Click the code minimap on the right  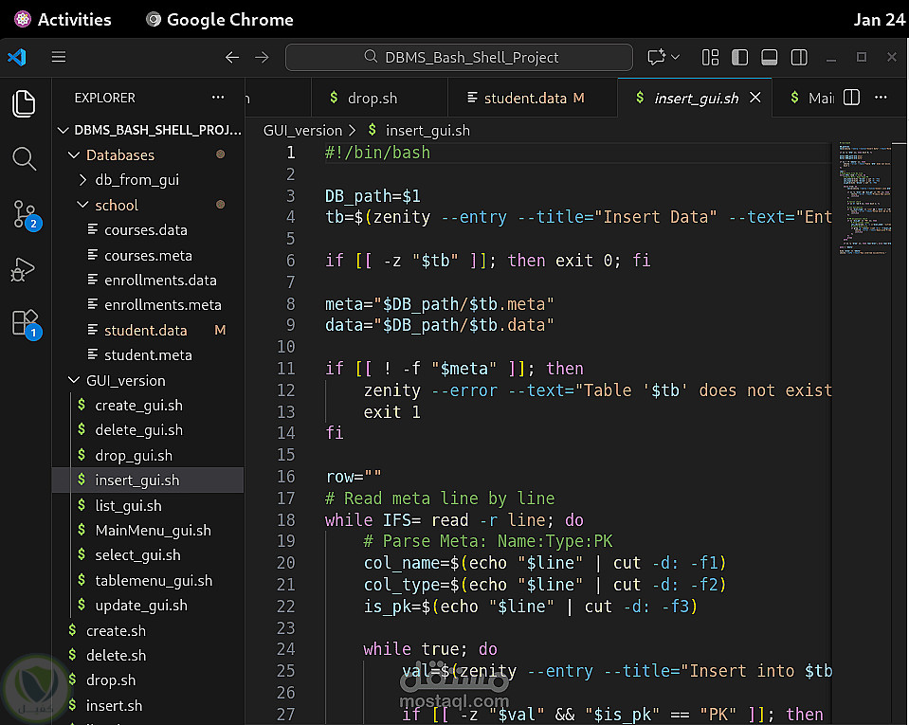[x=864, y=199]
